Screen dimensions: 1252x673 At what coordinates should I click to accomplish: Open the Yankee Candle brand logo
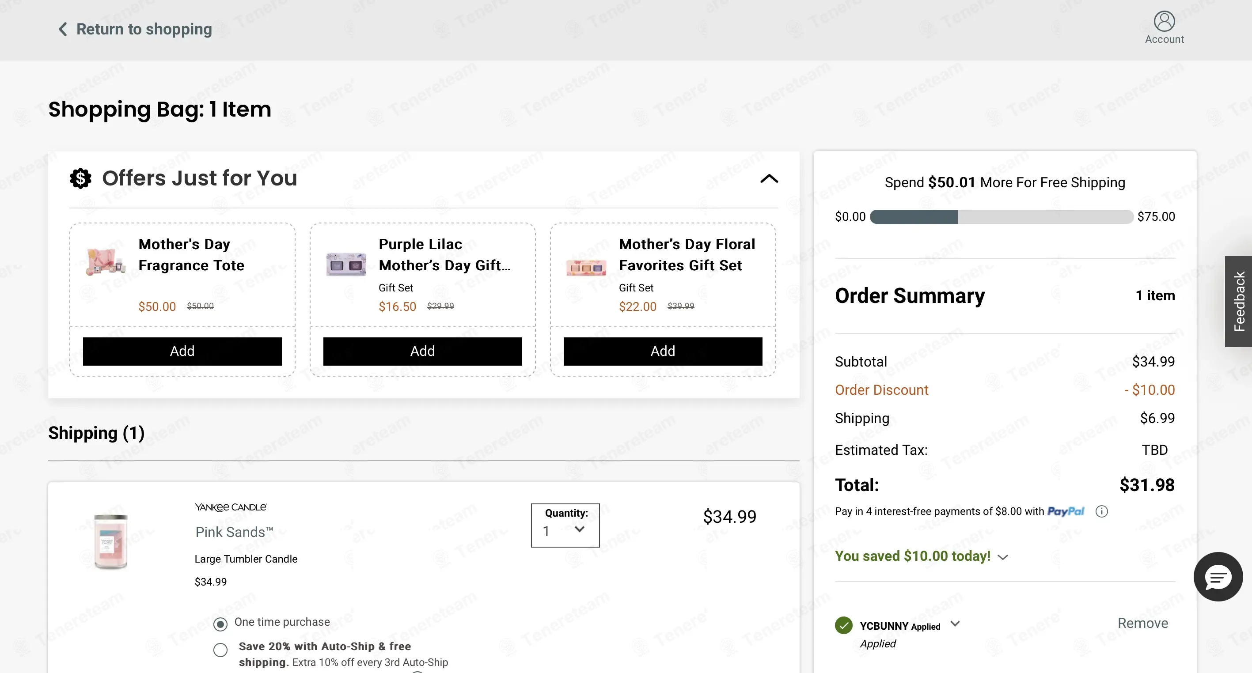click(x=231, y=507)
